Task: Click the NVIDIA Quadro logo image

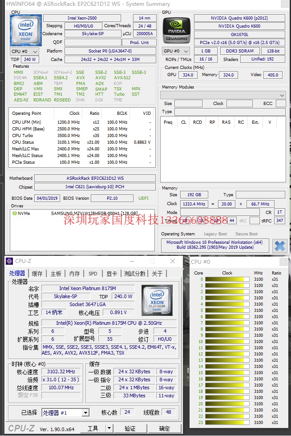Action: tap(176, 30)
